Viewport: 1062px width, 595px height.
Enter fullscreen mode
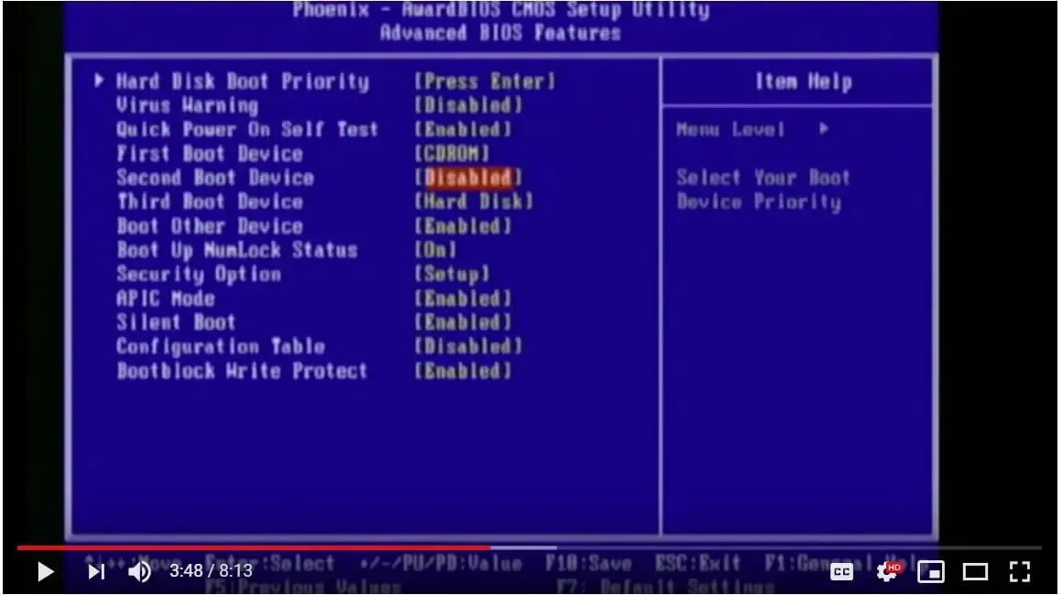(1019, 571)
